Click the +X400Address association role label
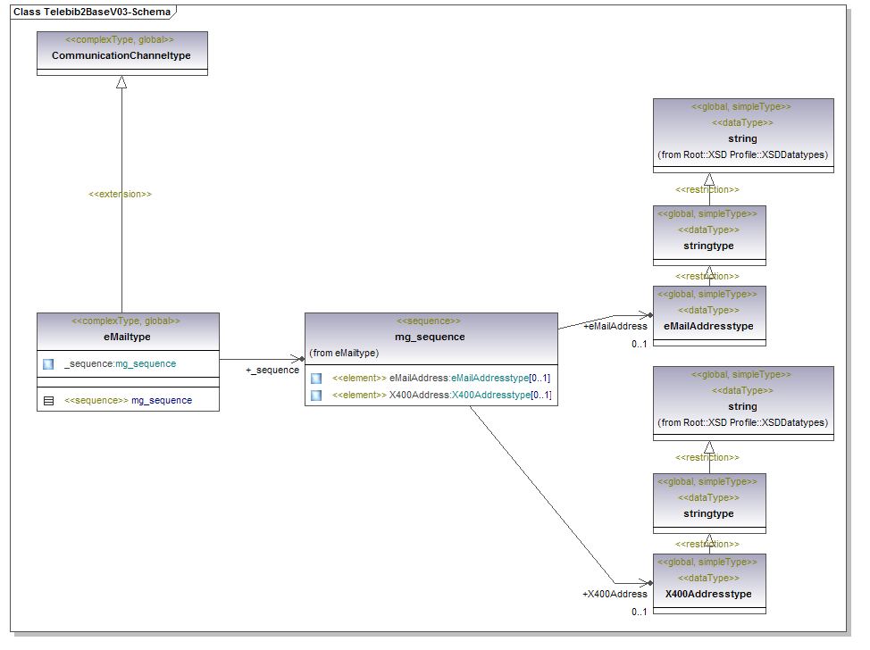Image resolution: width=870 pixels, height=650 pixels. coord(615,594)
